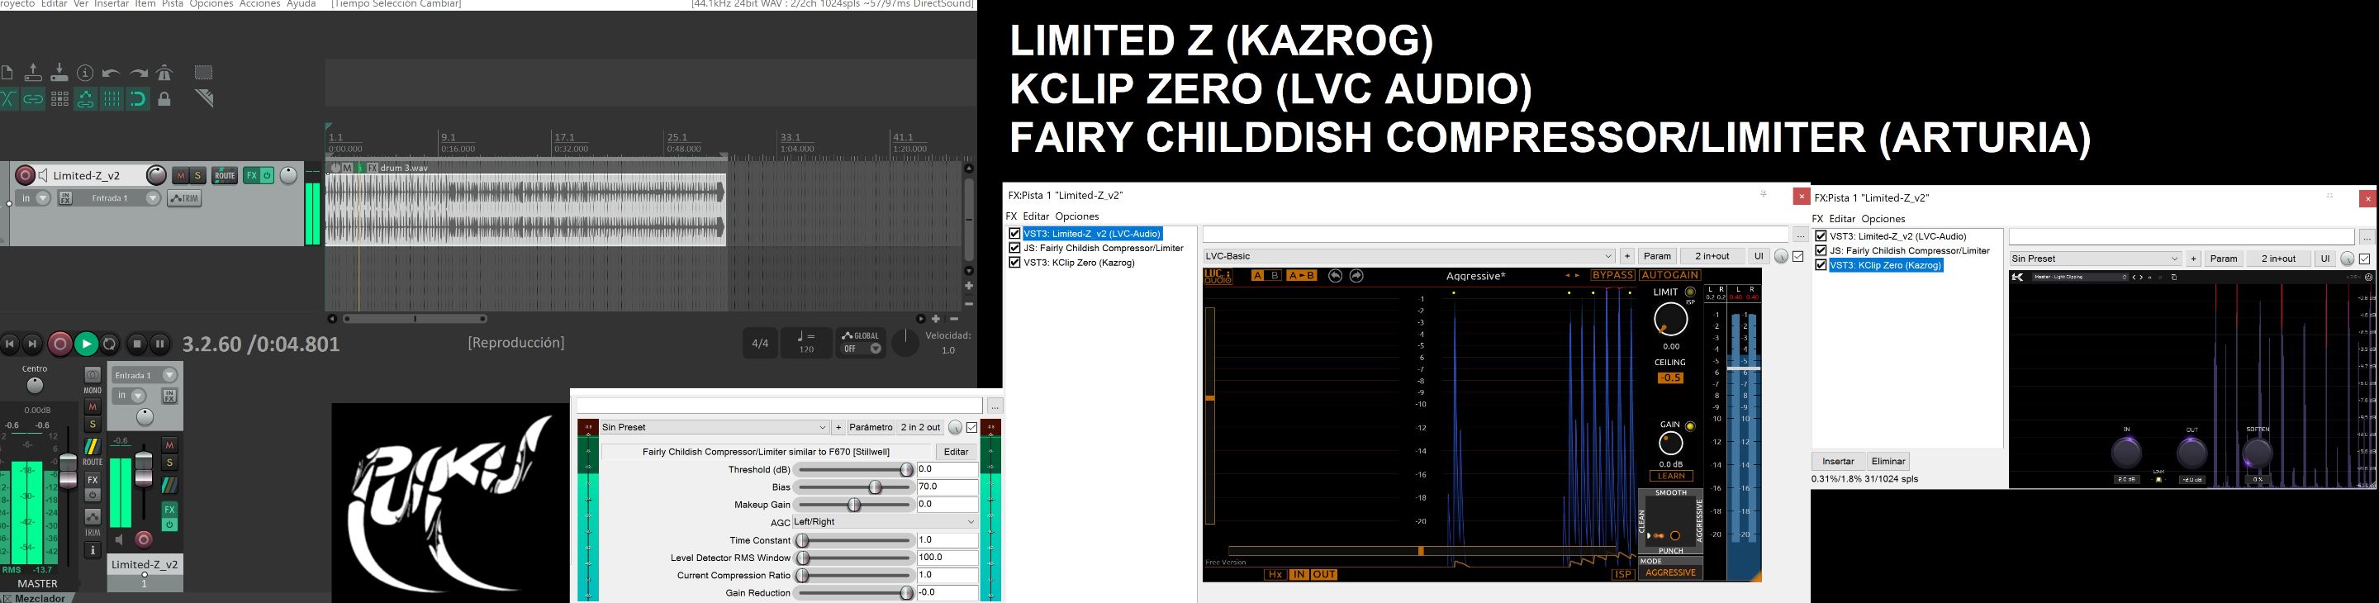Image resolution: width=2379 pixels, height=603 pixels.
Task: Click the 4/4 time signature box
Action: click(760, 344)
